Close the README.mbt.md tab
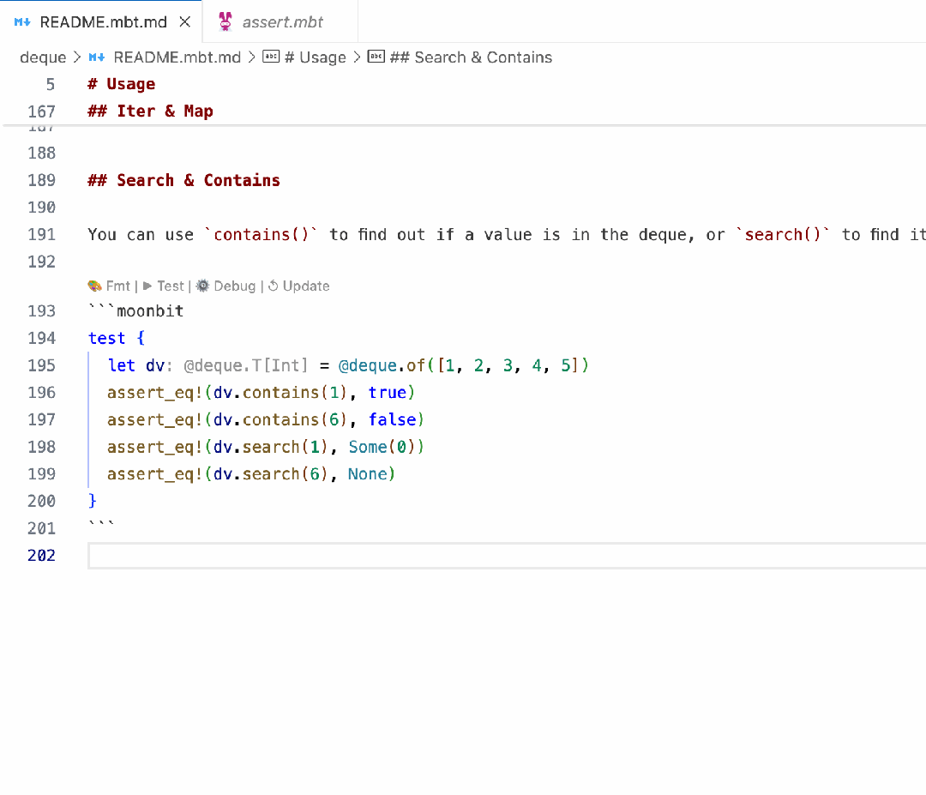 pyautogui.click(x=185, y=21)
